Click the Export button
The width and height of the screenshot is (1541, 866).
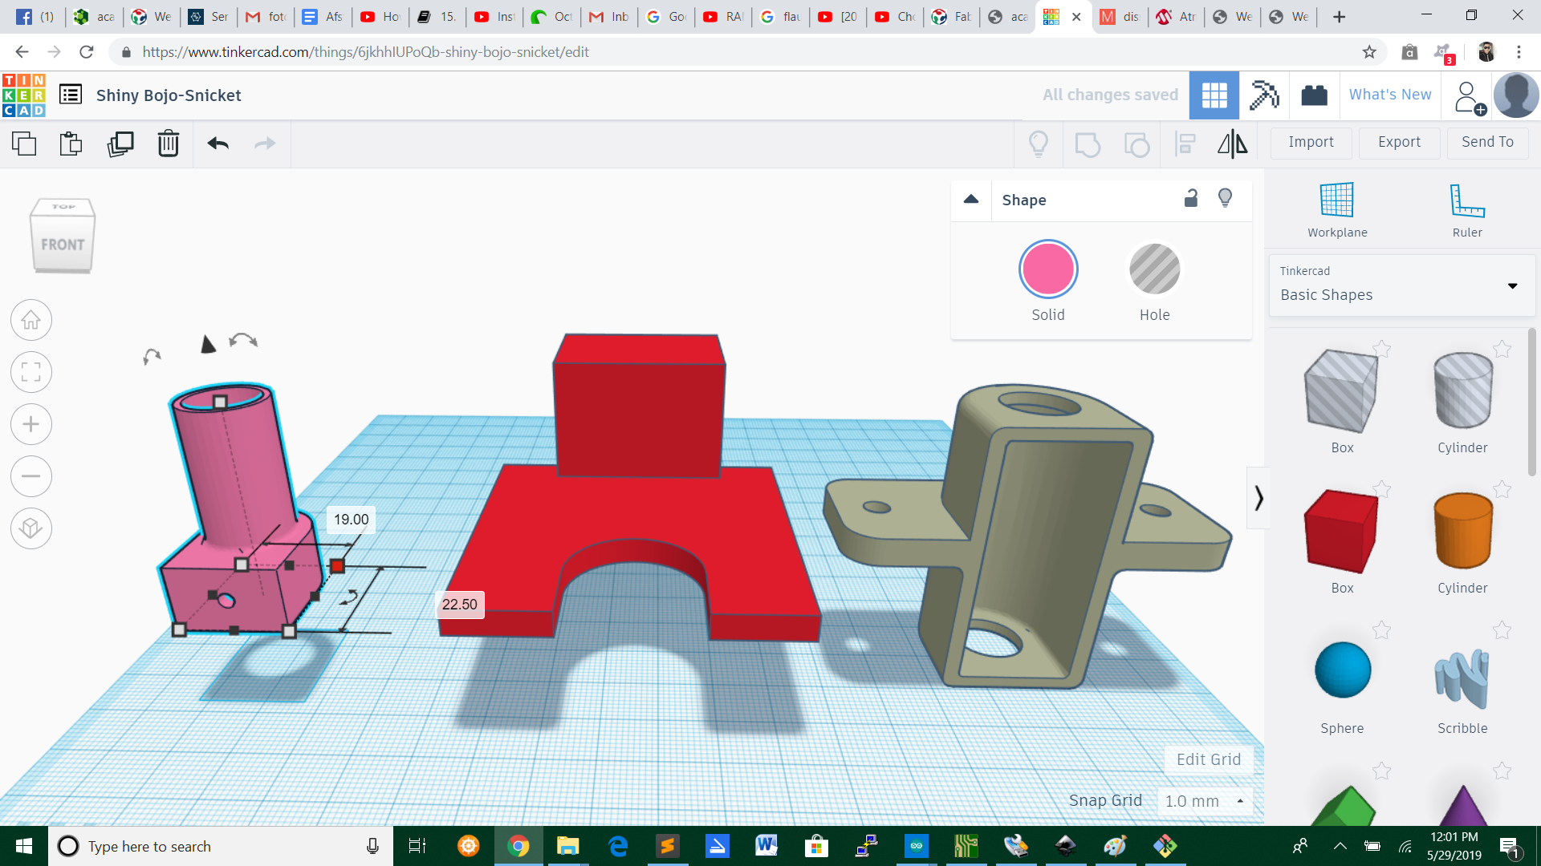tap(1399, 142)
